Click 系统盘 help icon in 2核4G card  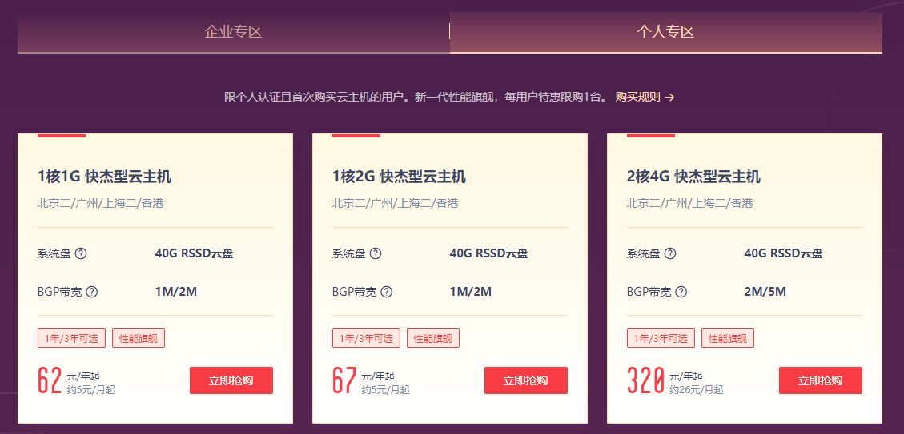[670, 253]
